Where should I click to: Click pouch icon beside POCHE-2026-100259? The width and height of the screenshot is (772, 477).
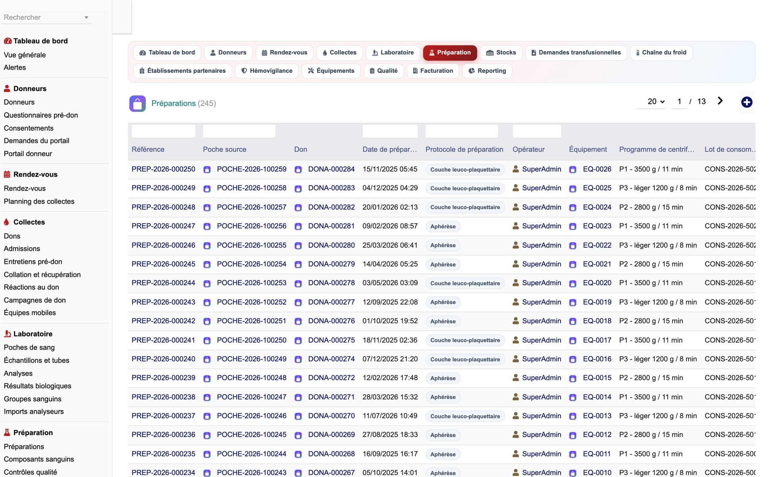click(207, 170)
